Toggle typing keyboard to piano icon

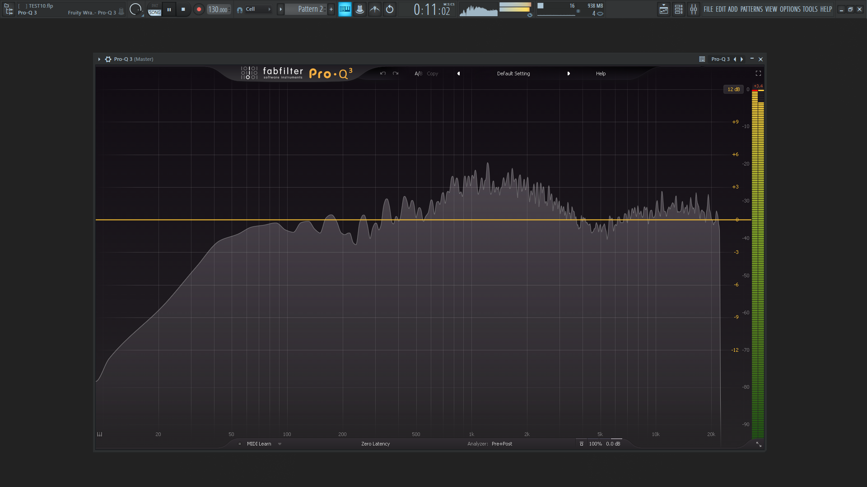tap(345, 9)
